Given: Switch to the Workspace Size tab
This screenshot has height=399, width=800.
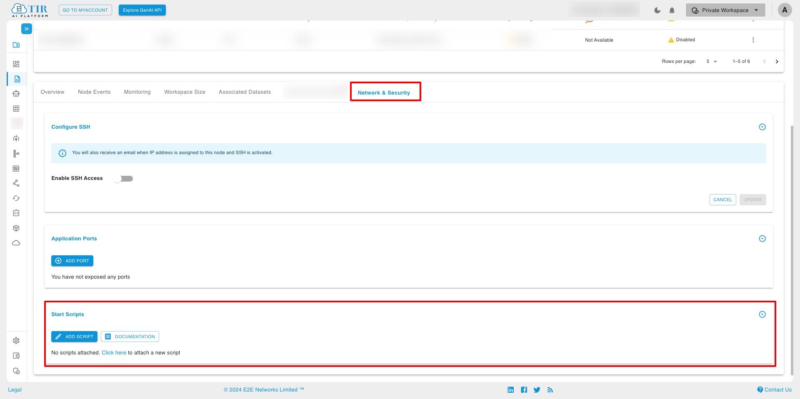Looking at the screenshot, I should [185, 92].
